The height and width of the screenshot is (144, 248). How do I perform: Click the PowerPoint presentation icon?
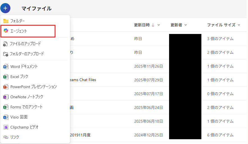[6, 87]
